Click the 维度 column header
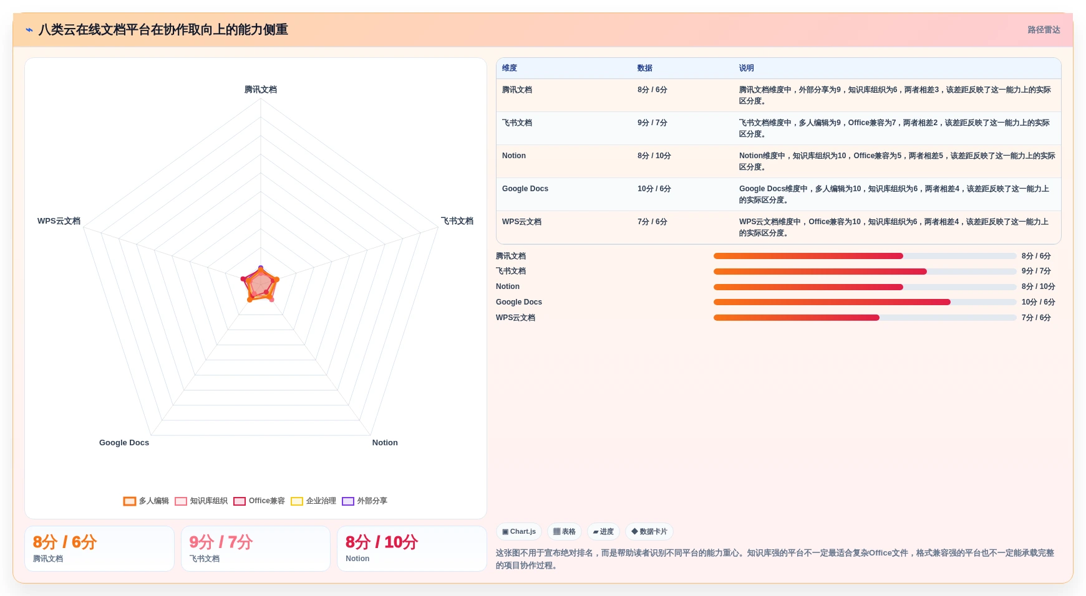This screenshot has height=596, width=1086. (510, 69)
